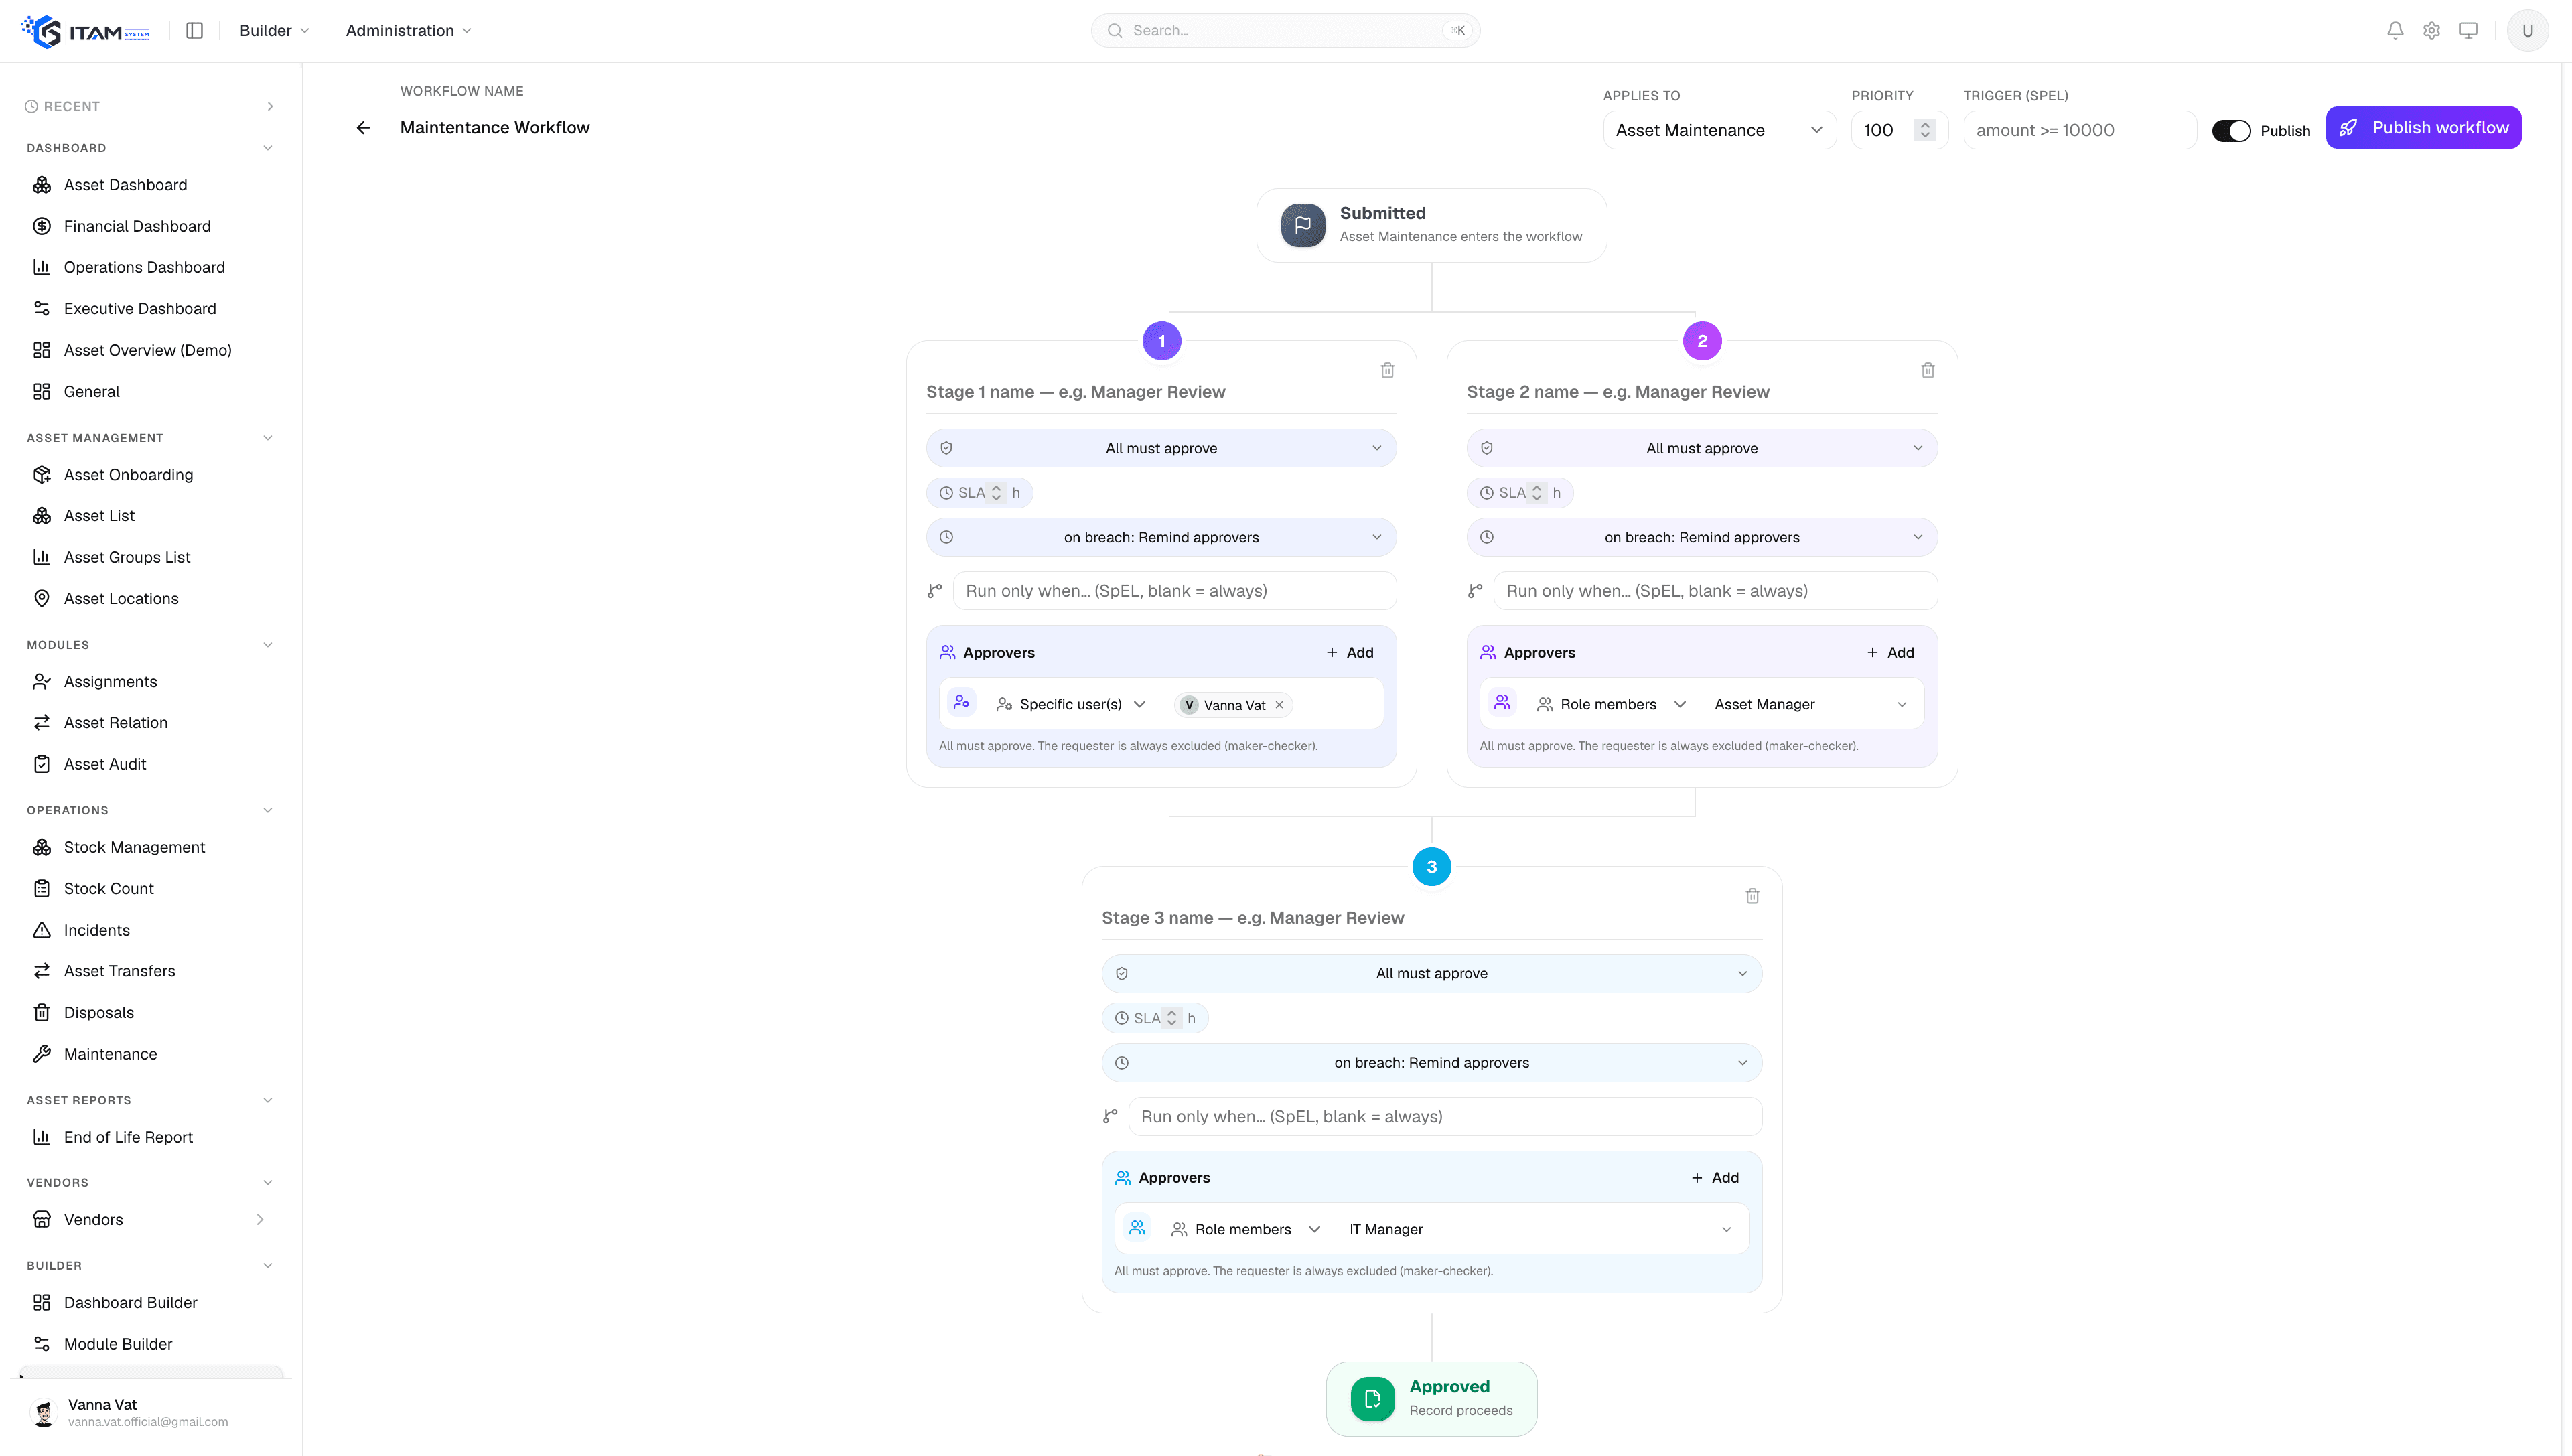Open Stage 2 Asset Manager role dropdown
Image resolution: width=2572 pixels, height=1456 pixels.
[x=1809, y=705]
